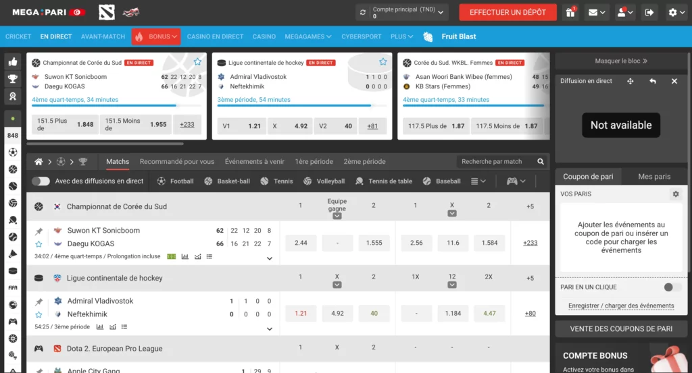Image resolution: width=692 pixels, height=373 pixels.
Task: Filter by Basket-ball sport
Action: pos(227,181)
